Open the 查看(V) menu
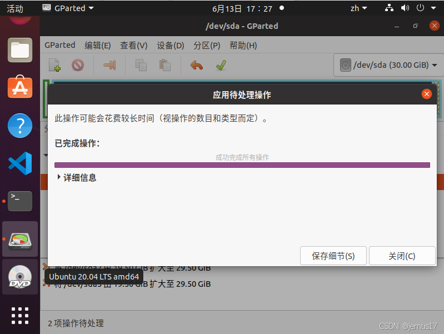Image resolution: width=444 pixels, height=334 pixels. pos(134,46)
